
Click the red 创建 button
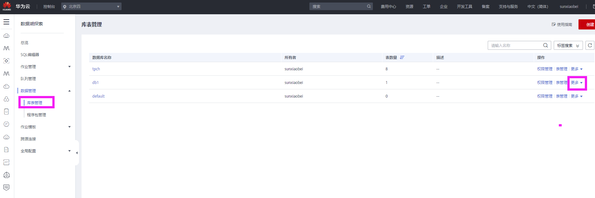587,24
